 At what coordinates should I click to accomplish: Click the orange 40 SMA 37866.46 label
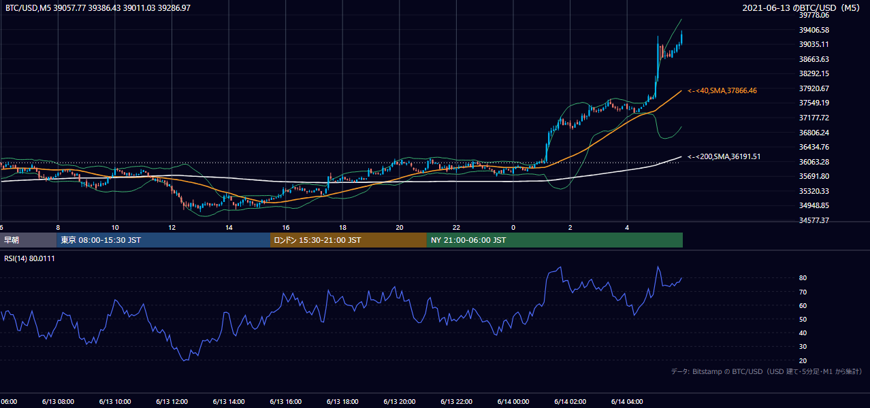tap(722, 90)
